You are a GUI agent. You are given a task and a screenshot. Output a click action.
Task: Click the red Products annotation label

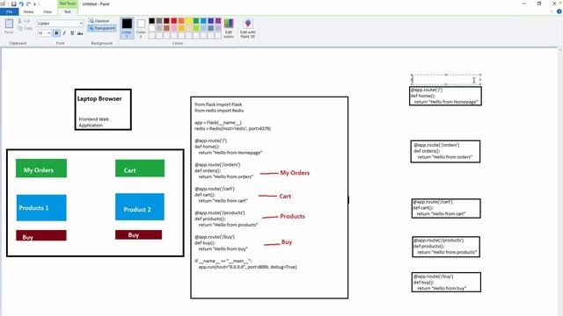pos(292,216)
